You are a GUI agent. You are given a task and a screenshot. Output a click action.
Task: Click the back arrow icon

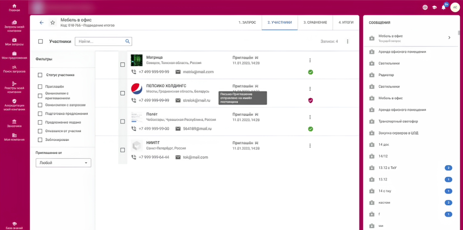(42, 23)
